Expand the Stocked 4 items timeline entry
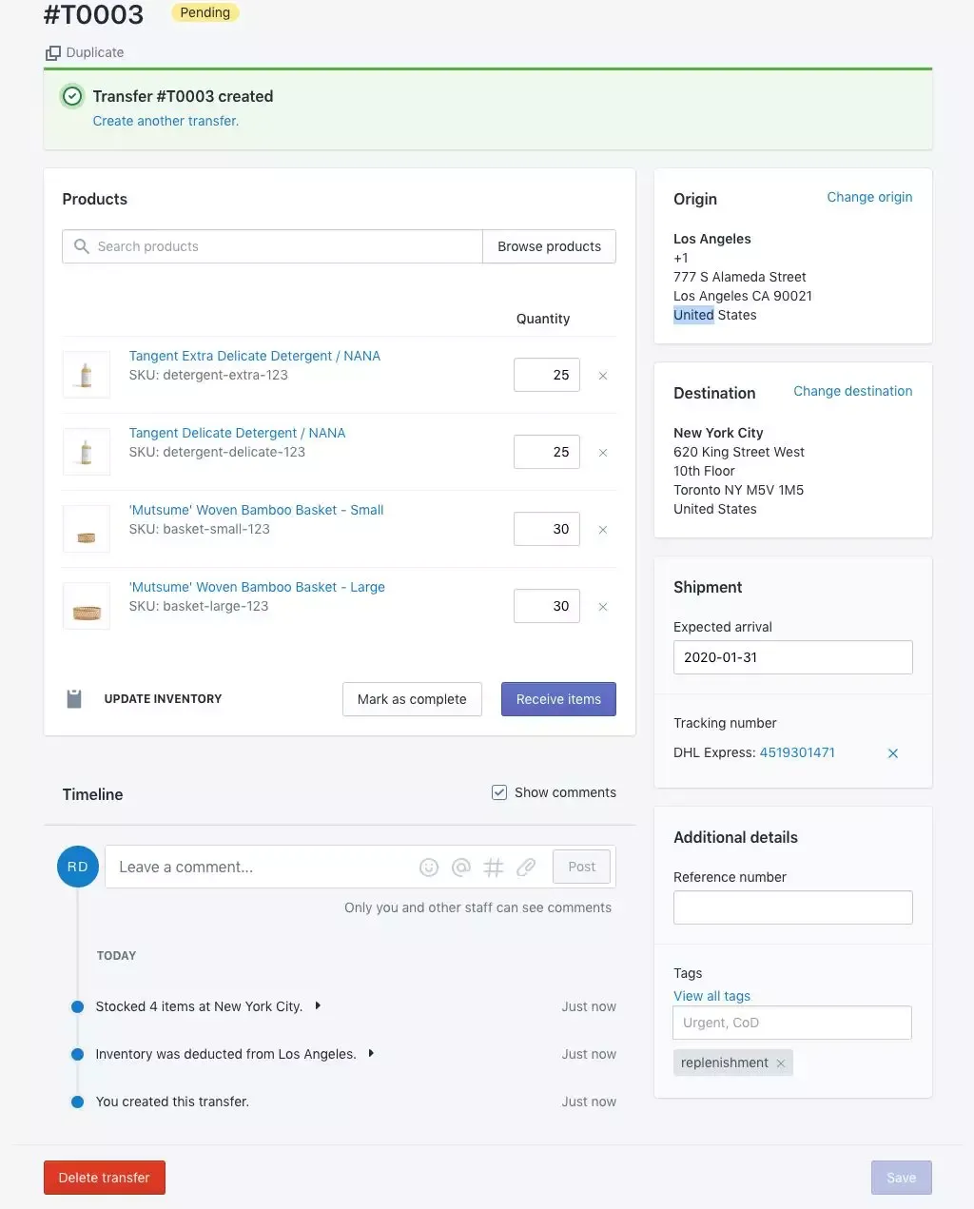Screen dimensions: 974x1209 [318, 1005]
